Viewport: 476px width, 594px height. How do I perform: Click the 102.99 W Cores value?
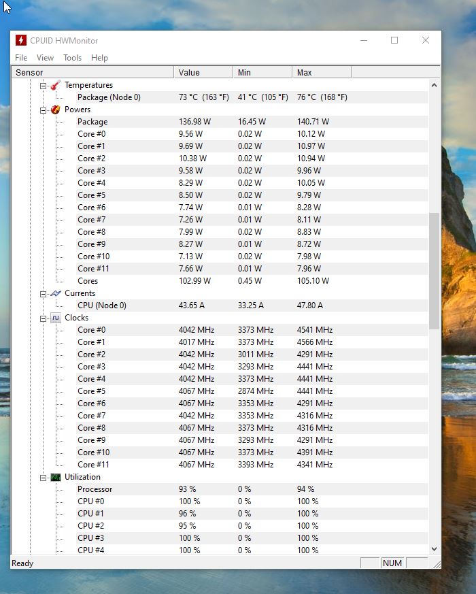point(194,281)
